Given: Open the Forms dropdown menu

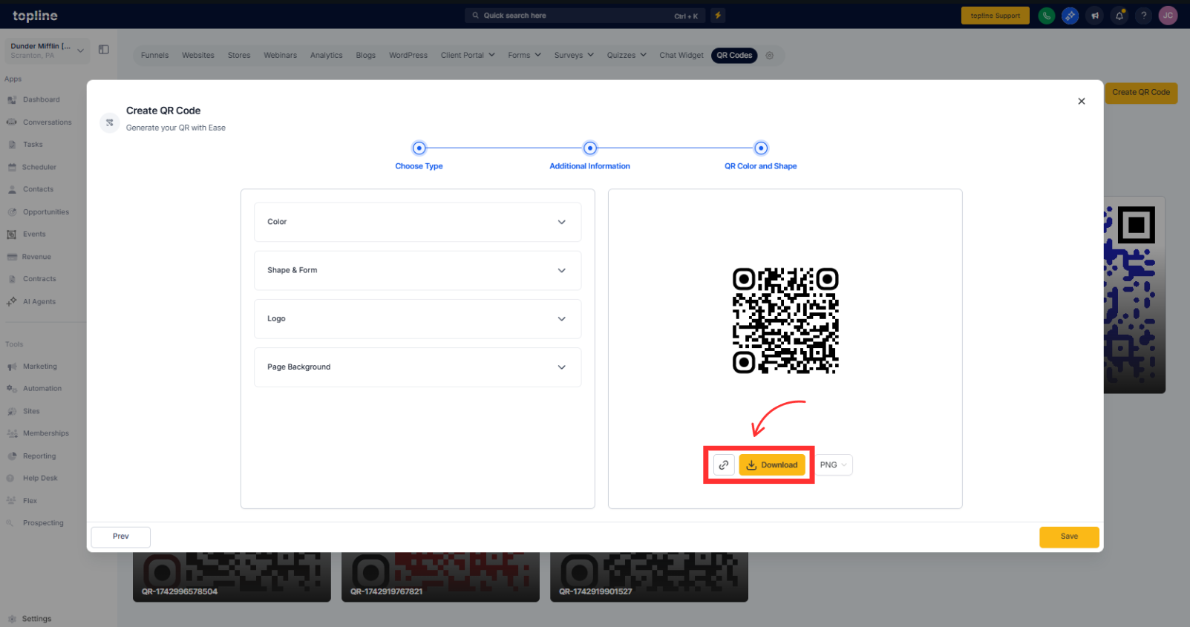Looking at the screenshot, I should (525, 56).
